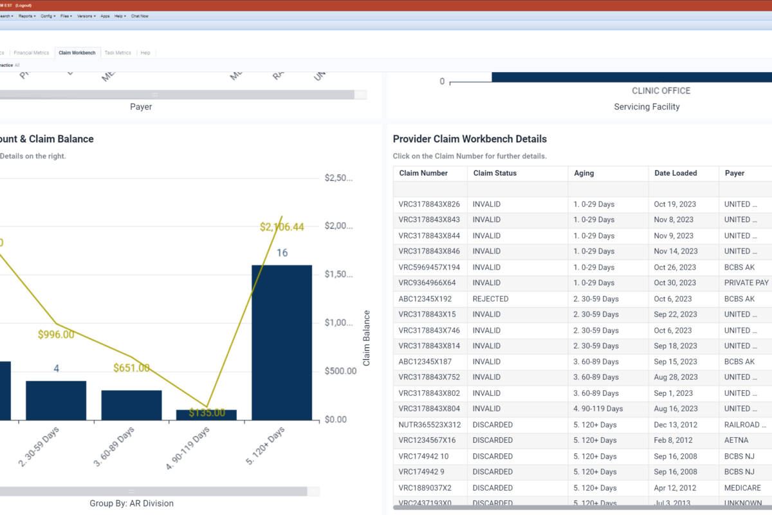Viewport: 772px width, 515px height.
Task: Open the Help tab in dashboard
Action: pyautogui.click(x=145, y=53)
